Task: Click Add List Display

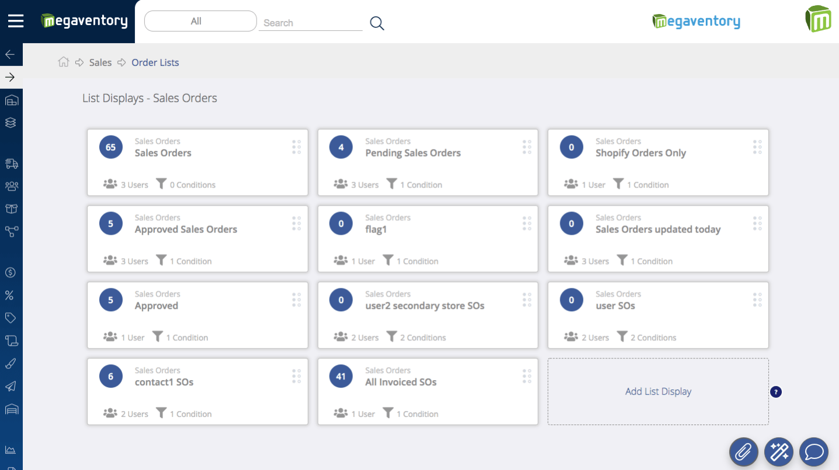Action: point(658,391)
